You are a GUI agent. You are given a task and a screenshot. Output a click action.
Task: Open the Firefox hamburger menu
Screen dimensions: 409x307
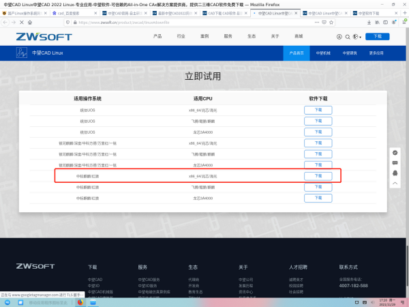[x=404, y=23]
